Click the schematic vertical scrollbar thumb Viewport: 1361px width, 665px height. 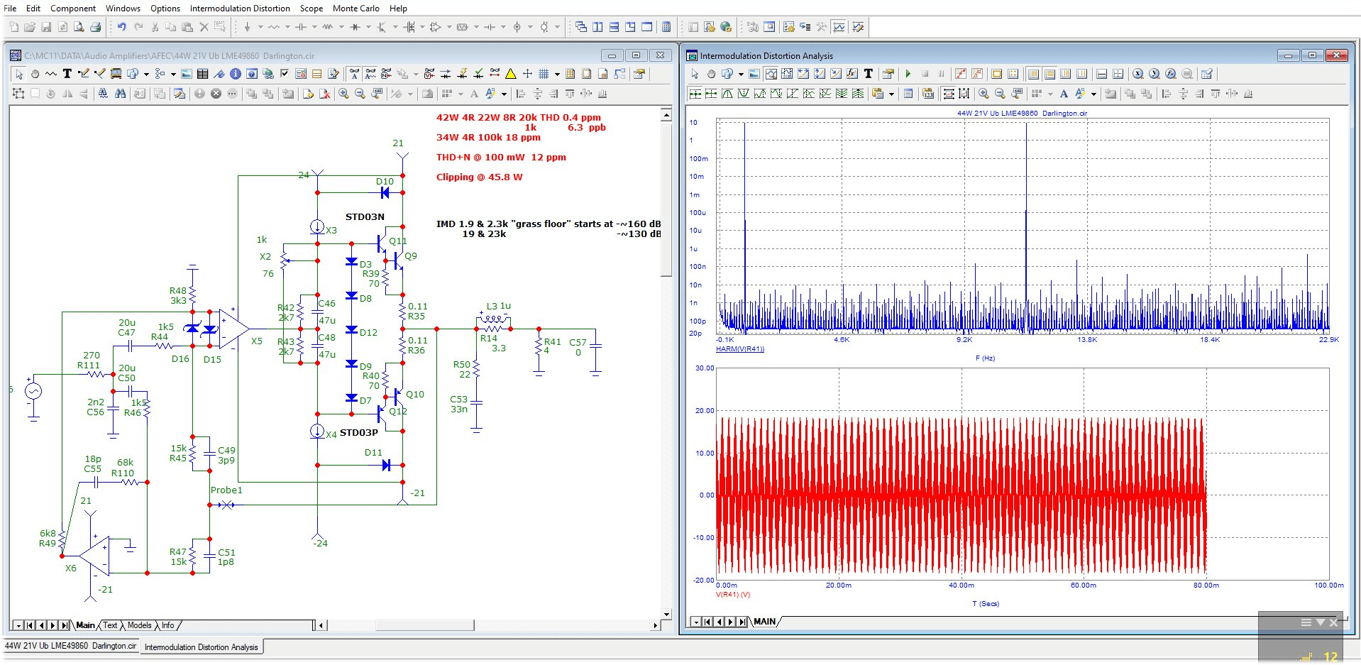point(666,200)
